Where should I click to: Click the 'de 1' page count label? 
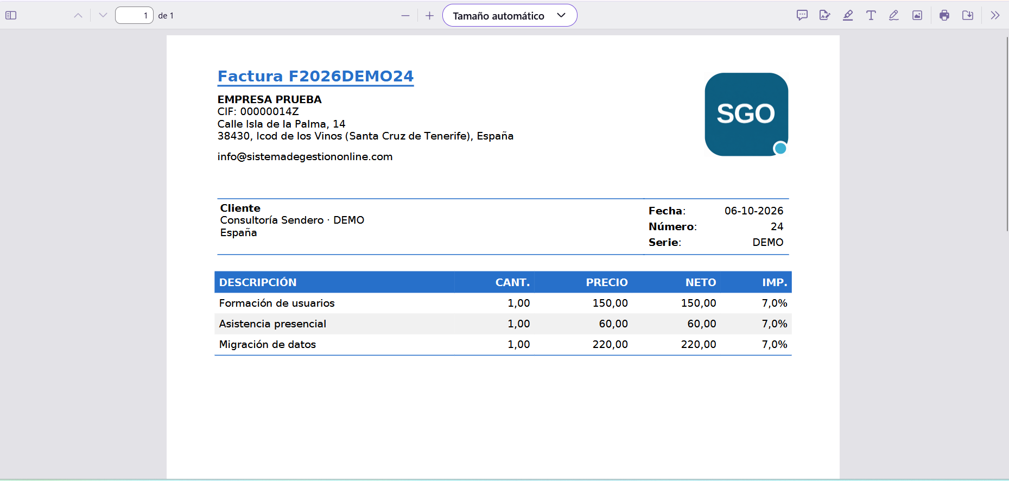(166, 16)
